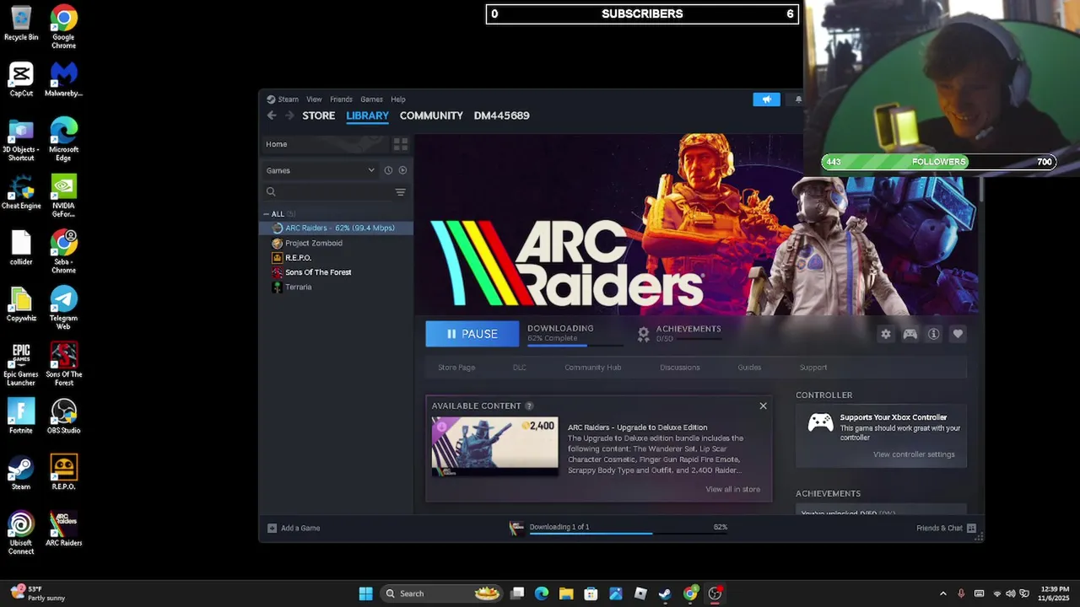The image size is (1080, 607).
Task: Open the library Home button
Action: coord(325,144)
